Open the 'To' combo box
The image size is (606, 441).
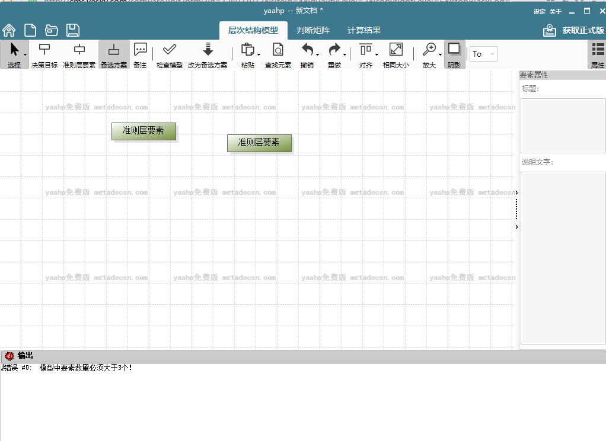pos(483,54)
